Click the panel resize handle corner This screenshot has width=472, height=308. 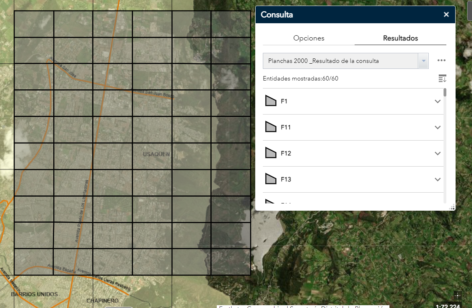coord(452,207)
